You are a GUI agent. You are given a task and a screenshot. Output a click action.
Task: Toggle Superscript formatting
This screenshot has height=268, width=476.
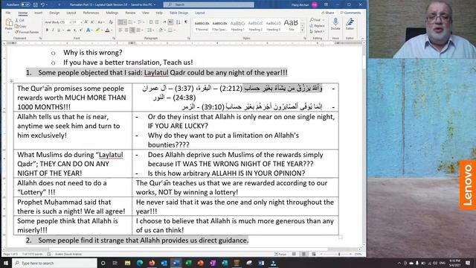pos(81,30)
